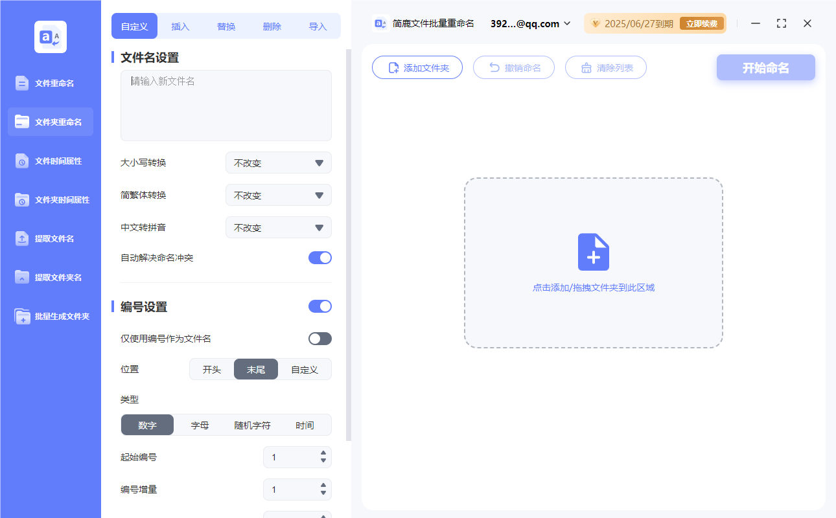The width and height of the screenshot is (836, 518).
Task: Open the 文件夹重命名 panel
Action: (50, 122)
